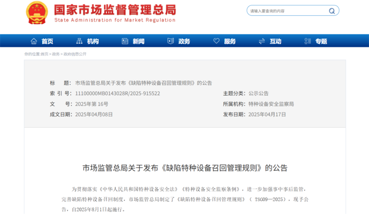369x214 pixels.
Task: Click the search magnifier icon
Action: tap(332, 11)
